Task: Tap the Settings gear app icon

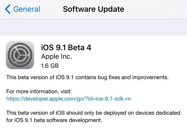Action: [20, 55]
